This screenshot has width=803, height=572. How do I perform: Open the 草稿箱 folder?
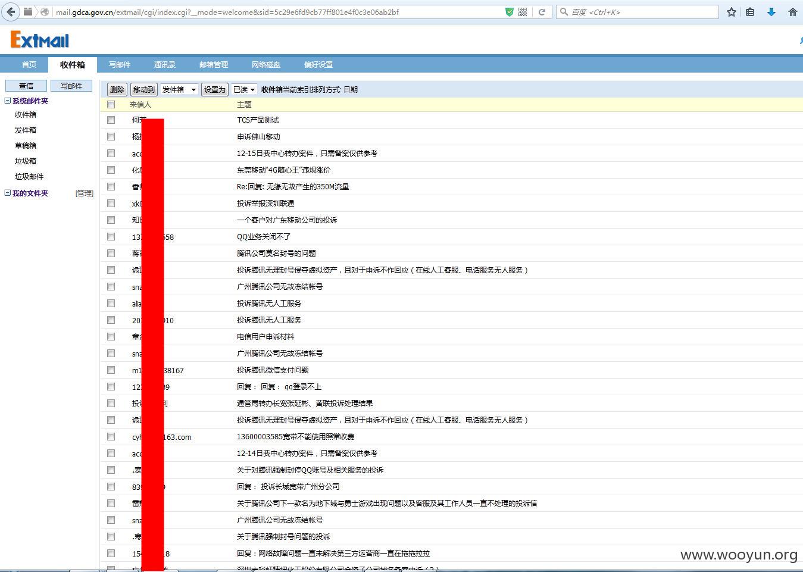pos(26,145)
